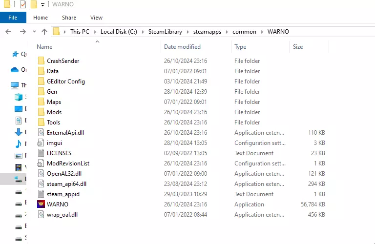This screenshot has height=244, width=375.
Task: Open the Music note icon in sidebar
Action: tap(19, 143)
